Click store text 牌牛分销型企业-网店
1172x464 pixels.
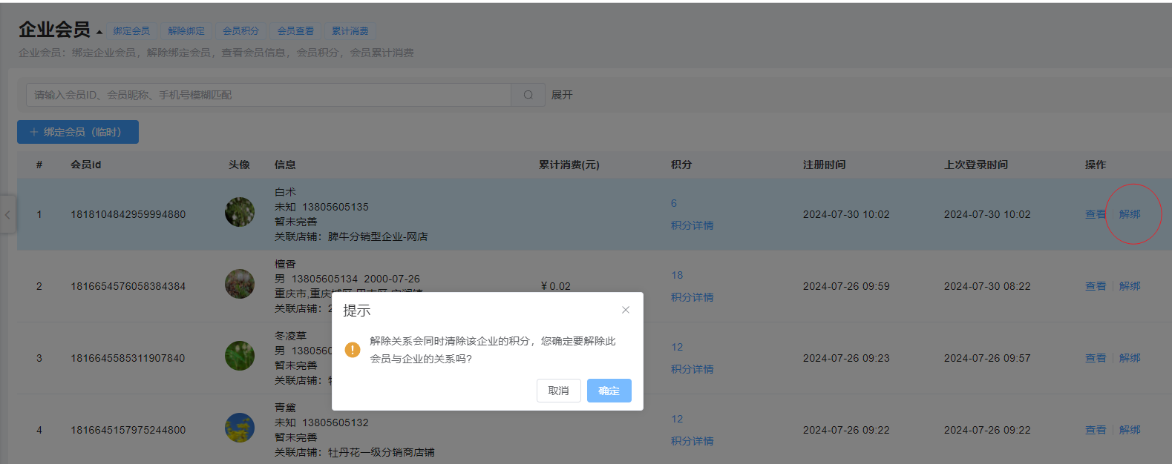tap(378, 236)
